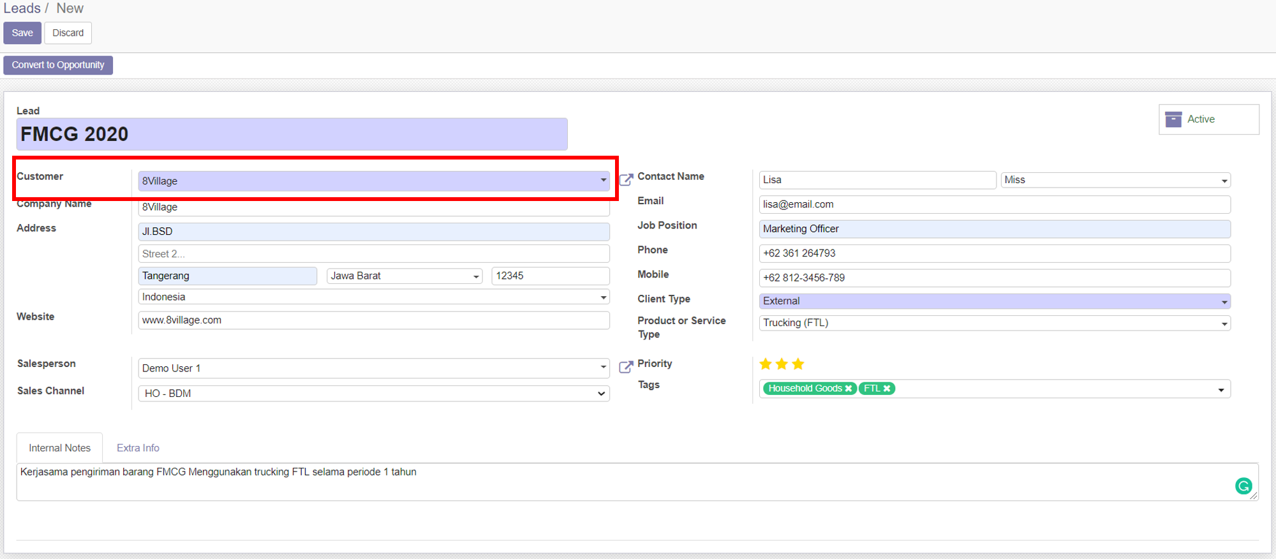
Task: Click the Company Name 8Village field
Action: click(374, 207)
